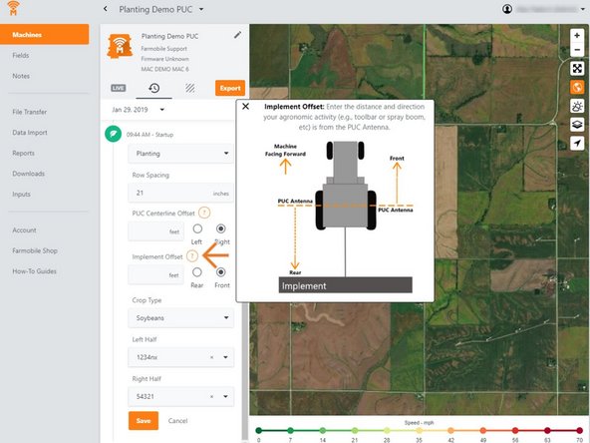Center map on location arrow icon
590x443 pixels.
tap(577, 143)
